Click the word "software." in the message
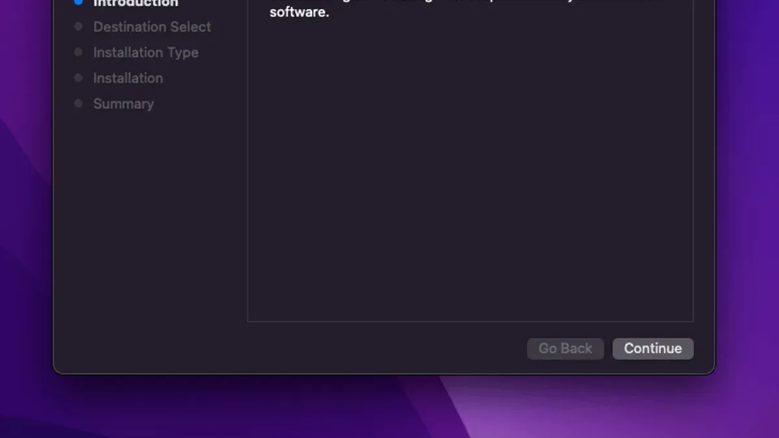Image resolution: width=779 pixels, height=438 pixels. pyautogui.click(x=299, y=12)
